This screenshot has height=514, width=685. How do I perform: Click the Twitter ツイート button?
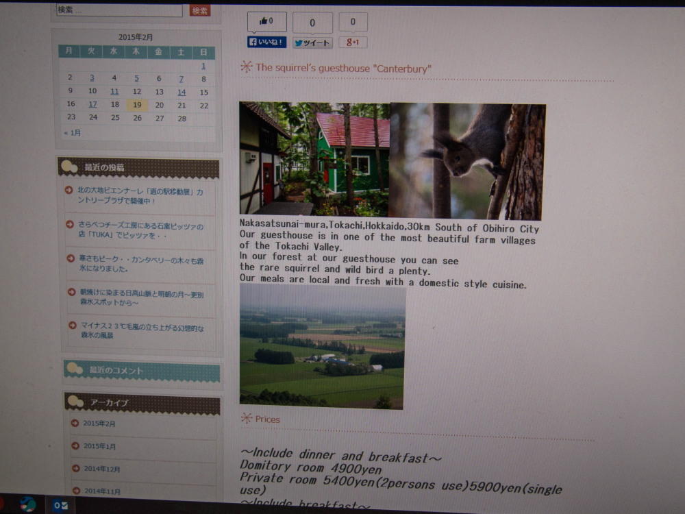click(x=312, y=42)
